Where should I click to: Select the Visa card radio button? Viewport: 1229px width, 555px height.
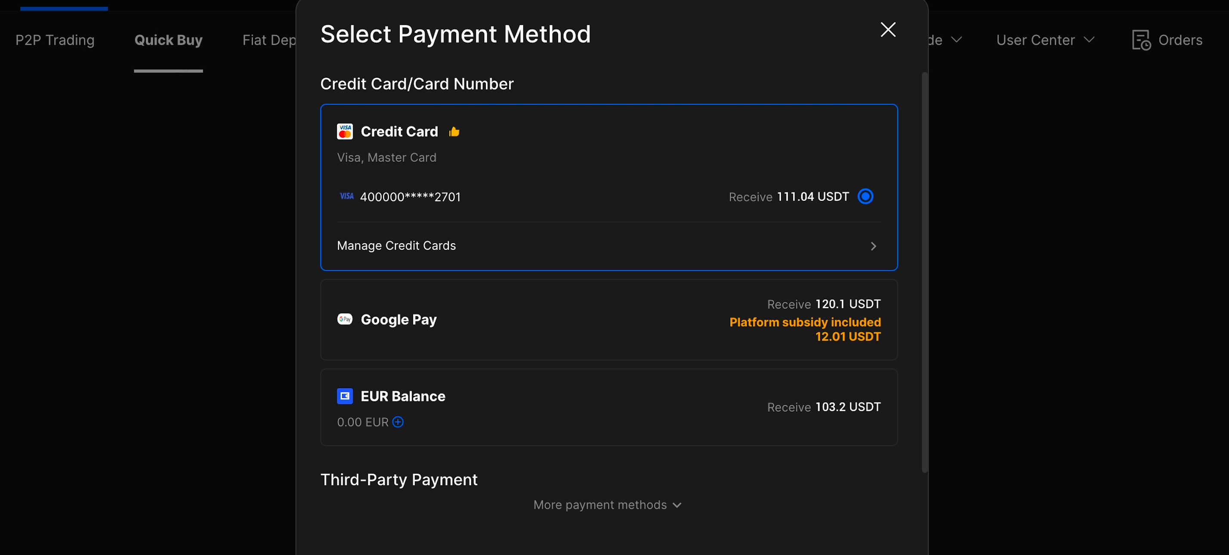coord(865,197)
